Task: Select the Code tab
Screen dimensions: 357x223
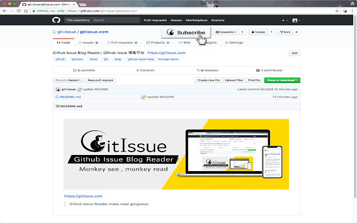Action: [x=64, y=42]
